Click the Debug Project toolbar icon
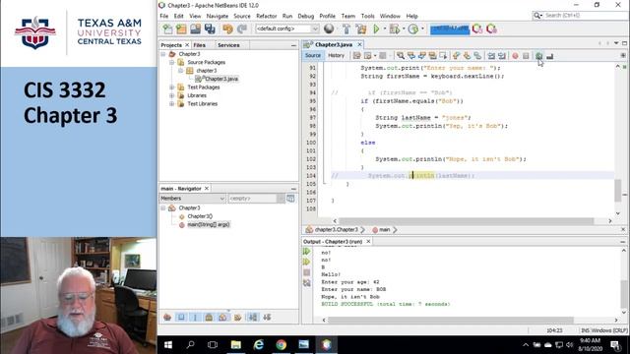Image resolution: width=630 pixels, height=354 pixels. coord(395,29)
